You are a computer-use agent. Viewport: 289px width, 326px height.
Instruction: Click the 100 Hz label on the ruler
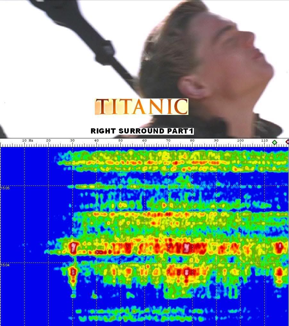tap(240, 141)
